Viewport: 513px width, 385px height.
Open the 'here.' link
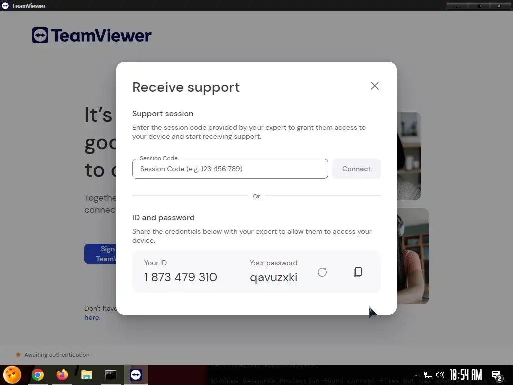(92, 317)
